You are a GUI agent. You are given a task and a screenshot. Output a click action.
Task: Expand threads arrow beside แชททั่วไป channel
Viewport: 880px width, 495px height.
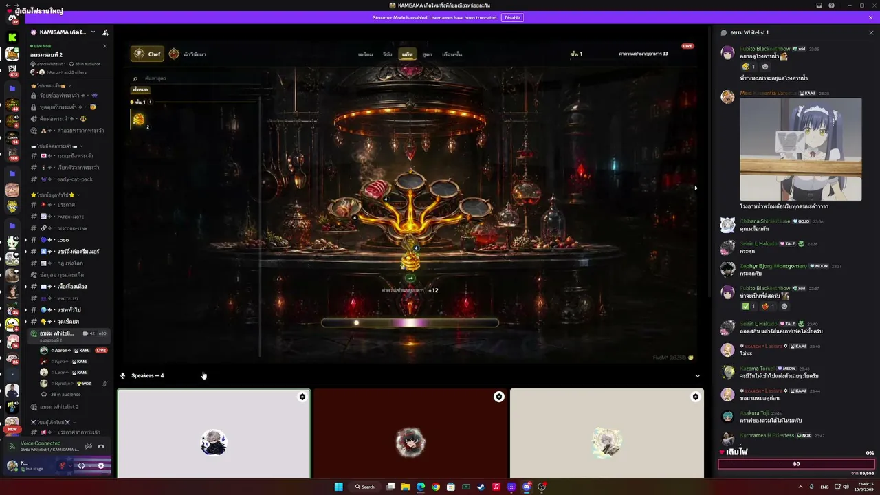pyautogui.click(x=25, y=310)
